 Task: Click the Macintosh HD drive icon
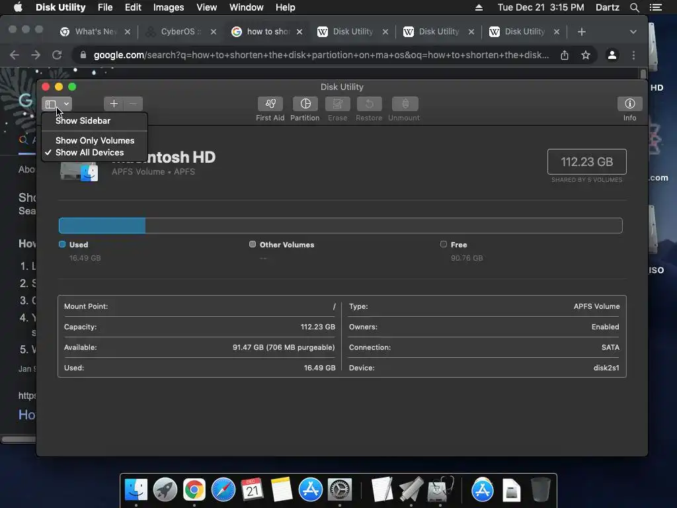[x=79, y=171]
